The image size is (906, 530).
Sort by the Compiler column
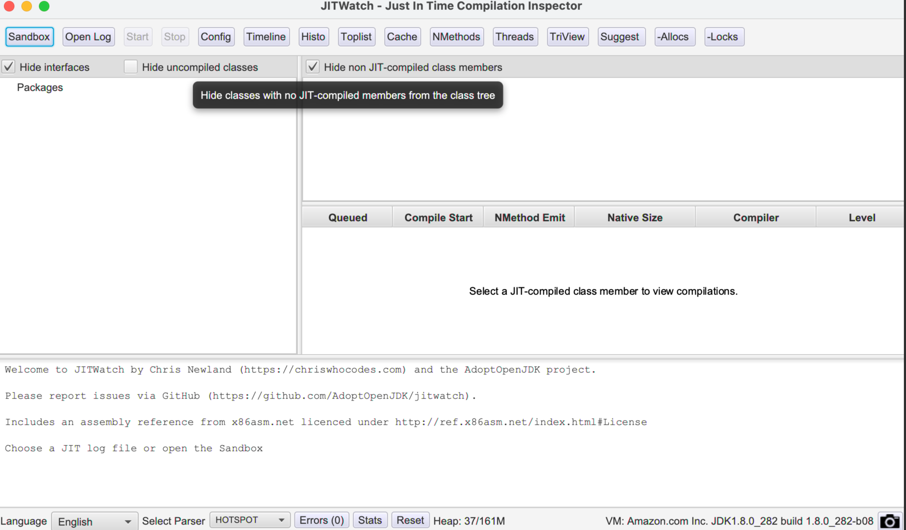756,218
